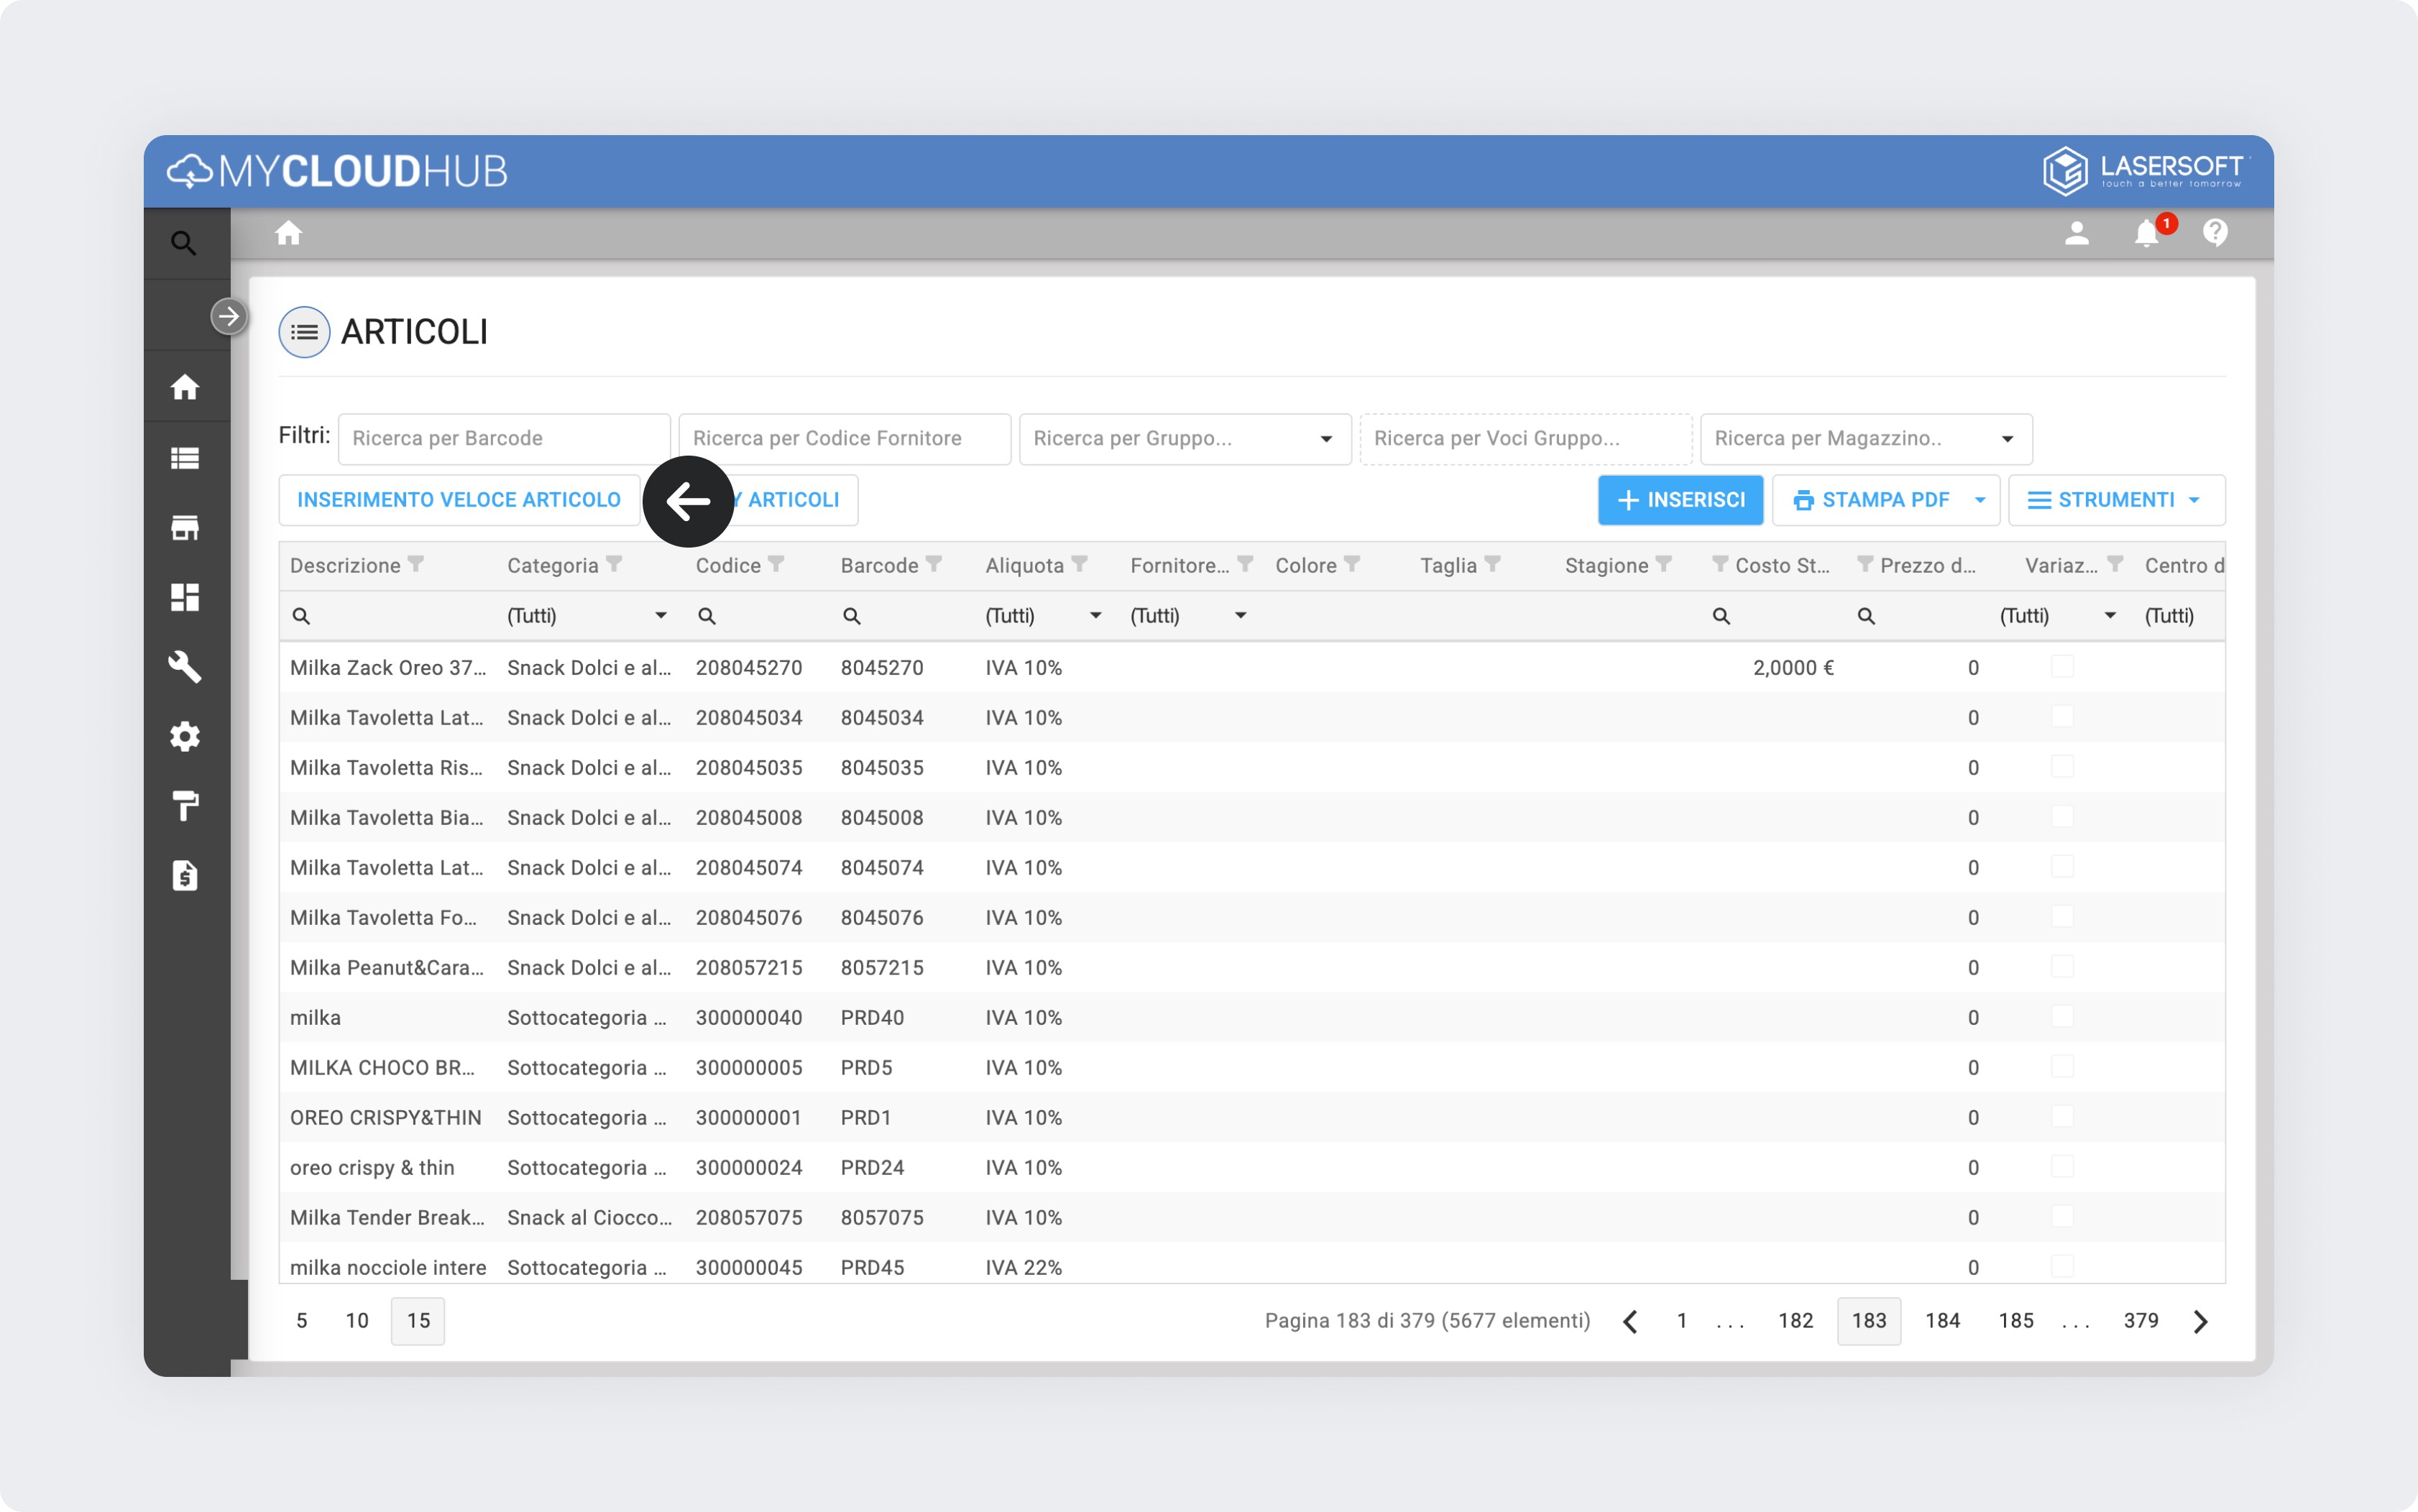Screen dimensions: 2418x1512
Task: Open the Ricerca per Gruppo dropdown
Action: (1184, 439)
